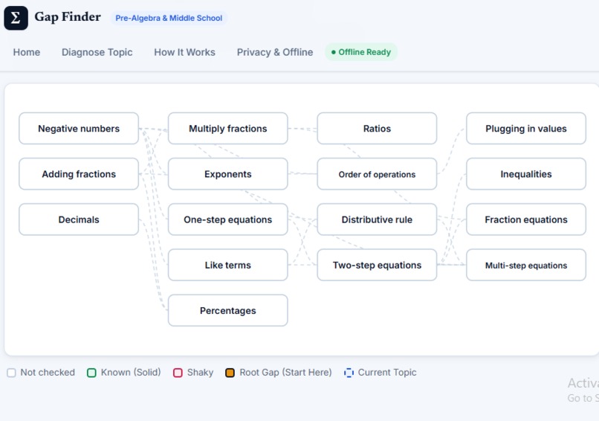Click the 'Current Topic' legend label
Viewport: 599px width, 421px height.
pyautogui.click(x=387, y=373)
